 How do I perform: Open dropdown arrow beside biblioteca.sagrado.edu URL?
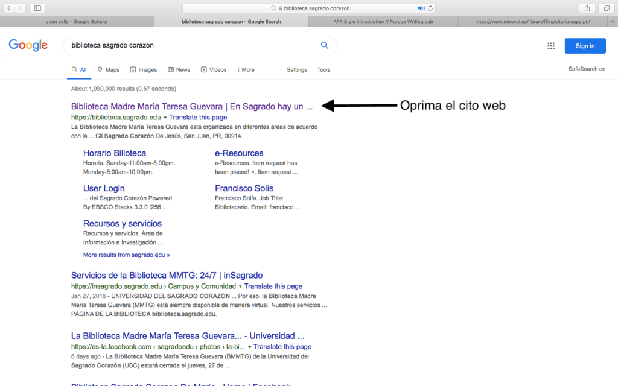coord(165,118)
